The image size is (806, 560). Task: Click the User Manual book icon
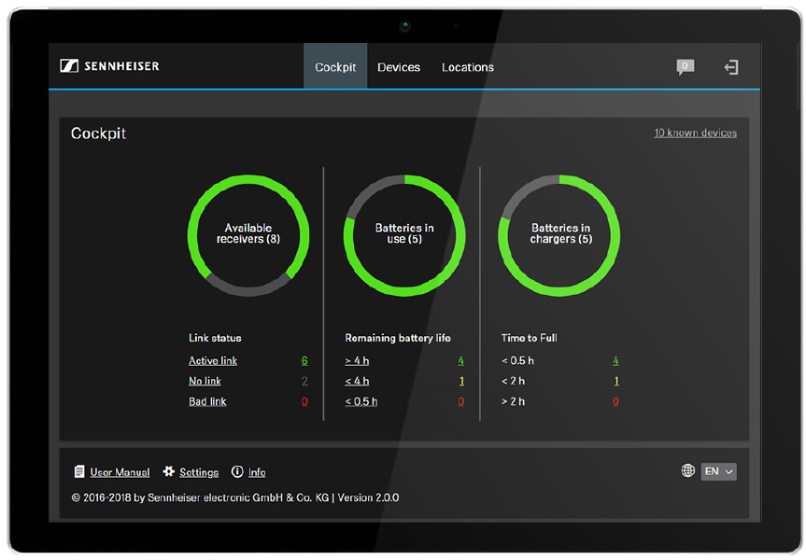(80, 472)
